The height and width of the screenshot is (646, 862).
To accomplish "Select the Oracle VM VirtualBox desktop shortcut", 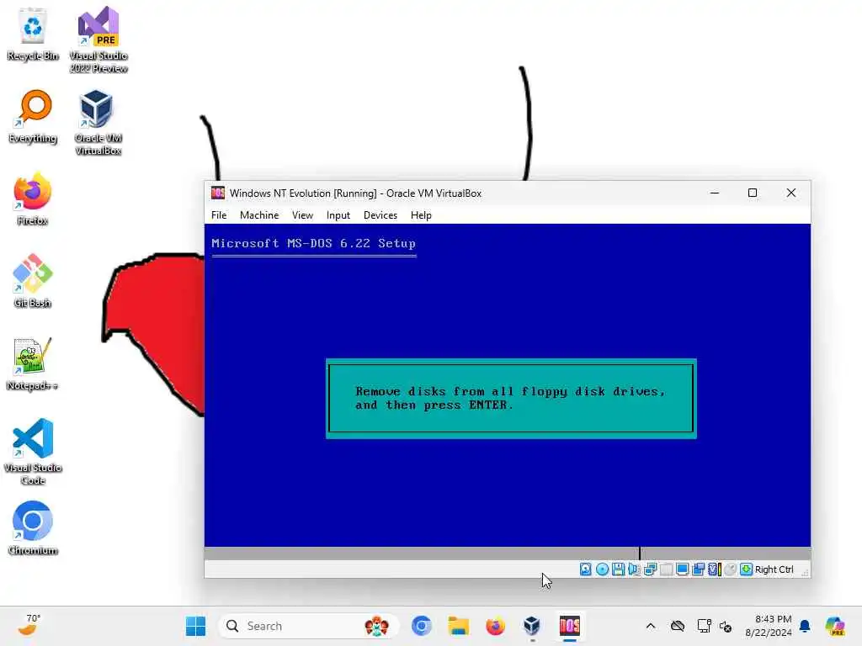I will 98,123.
